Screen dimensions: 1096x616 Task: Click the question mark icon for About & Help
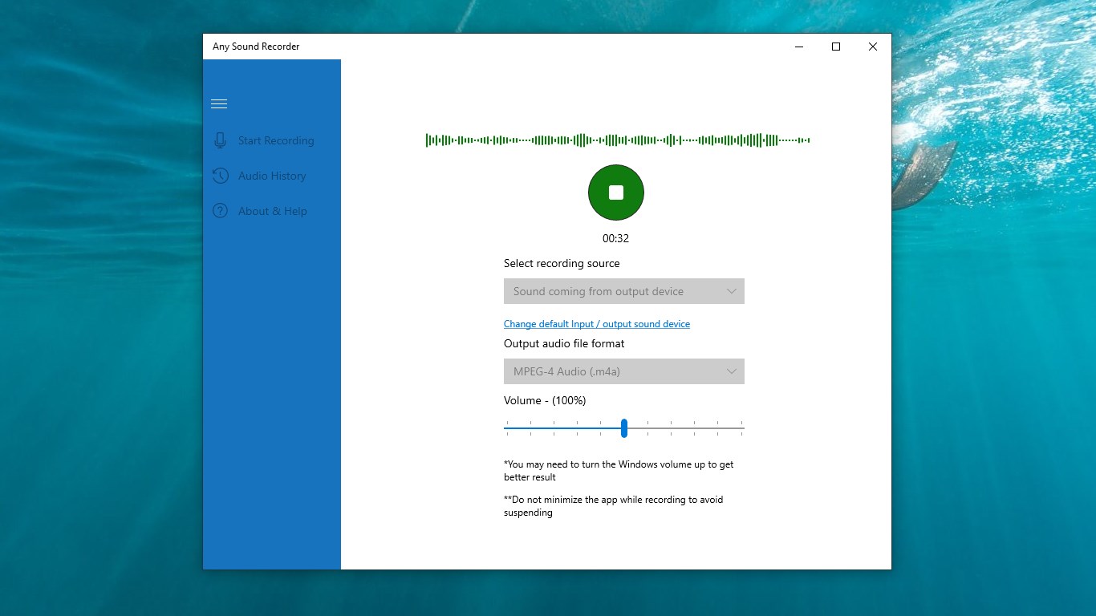point(219,211)
